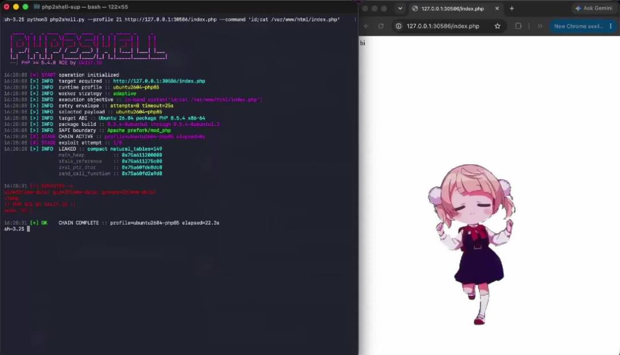
Task: Click the "compact natural_tables=149" leaked line
Action: point(125,149)
